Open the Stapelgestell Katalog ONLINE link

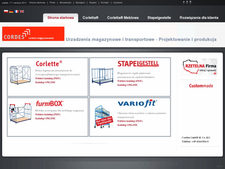pos(128,85)
